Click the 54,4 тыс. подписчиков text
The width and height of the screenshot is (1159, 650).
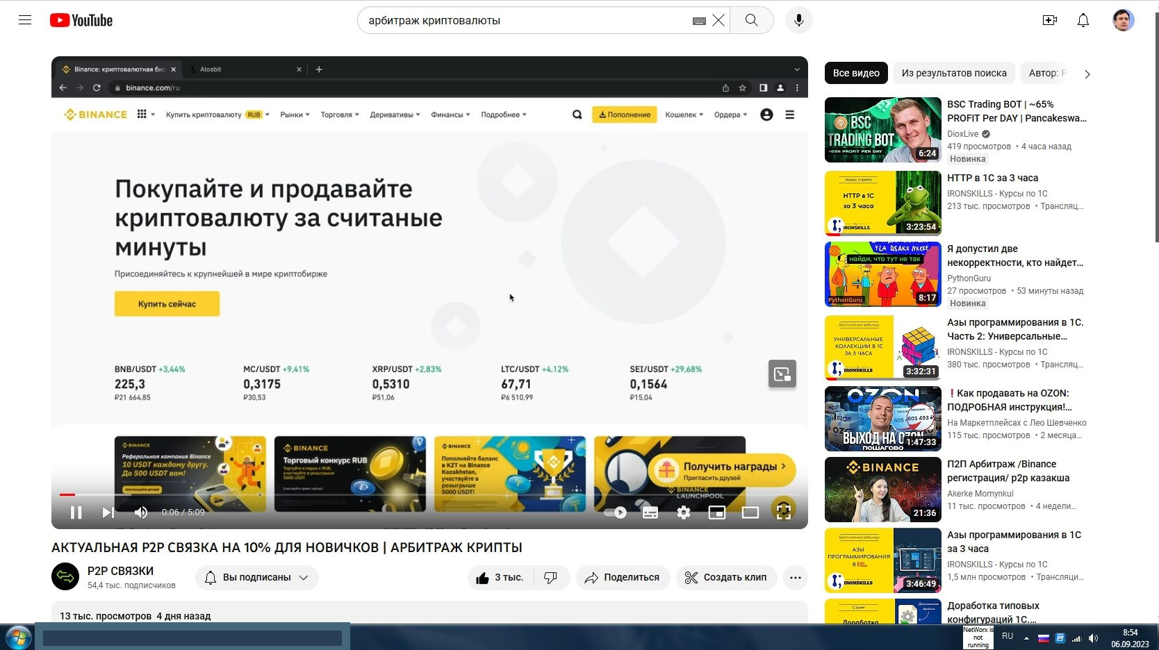131,585
